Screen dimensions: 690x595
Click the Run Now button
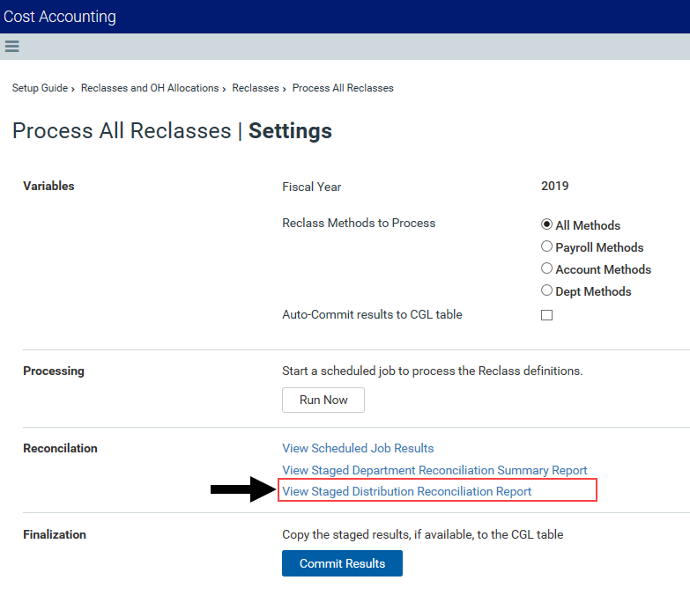pos(323,400)
